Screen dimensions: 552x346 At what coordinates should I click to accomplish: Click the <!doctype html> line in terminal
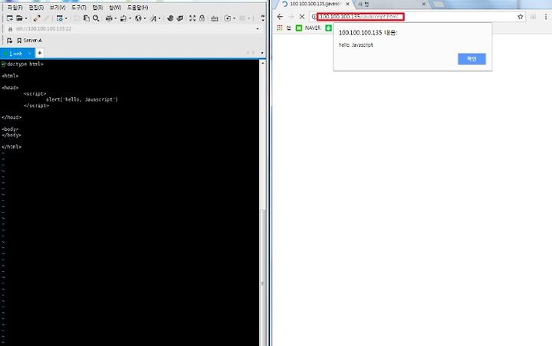[22, 64]
